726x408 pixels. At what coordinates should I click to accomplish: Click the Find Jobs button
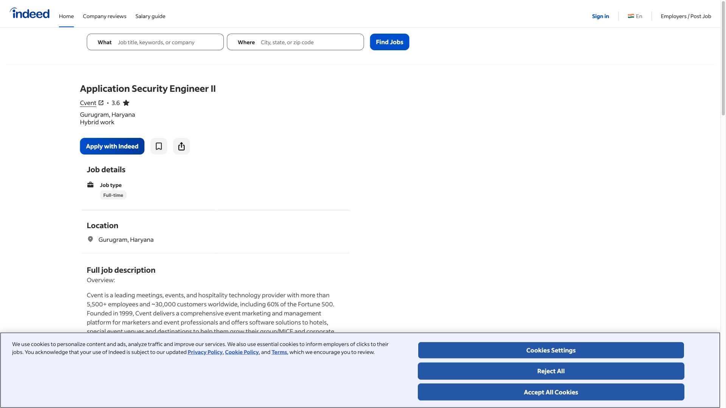(x=389, y=42)
